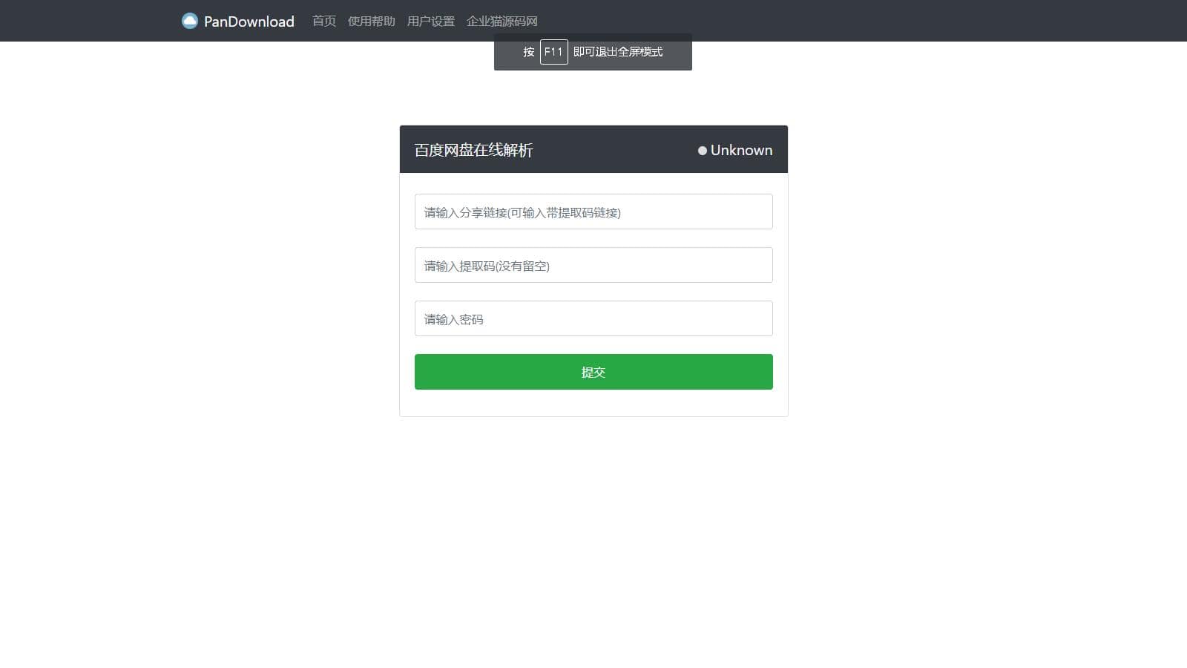Select the password input field
Image resolution: width=1187 pixels, height=668 pixels.
pyautogui.click(x=593, y=318)
